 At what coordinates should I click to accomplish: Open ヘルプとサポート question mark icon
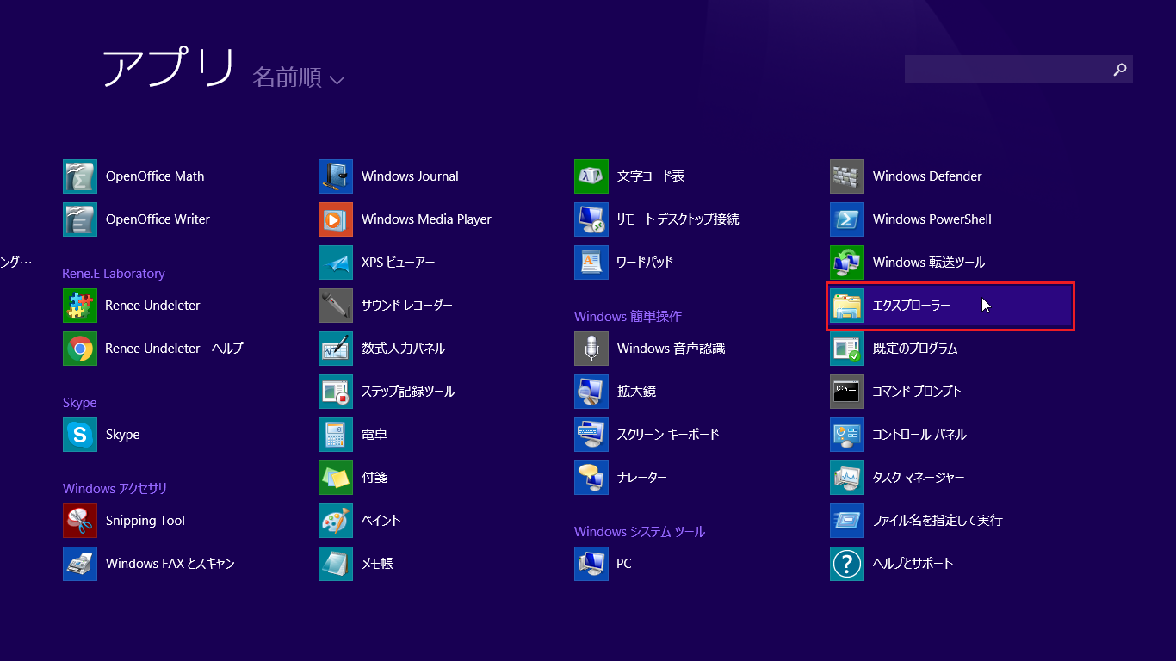[847, 564]
